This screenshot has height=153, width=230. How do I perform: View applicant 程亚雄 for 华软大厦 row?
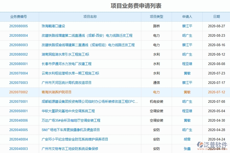coord(187,111)
